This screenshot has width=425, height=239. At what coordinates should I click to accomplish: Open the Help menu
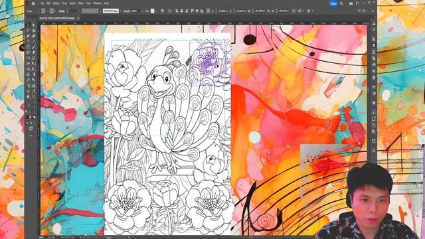[x=106, y=3]
